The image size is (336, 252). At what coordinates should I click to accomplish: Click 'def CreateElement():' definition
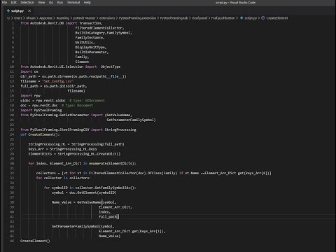(40, 134)
